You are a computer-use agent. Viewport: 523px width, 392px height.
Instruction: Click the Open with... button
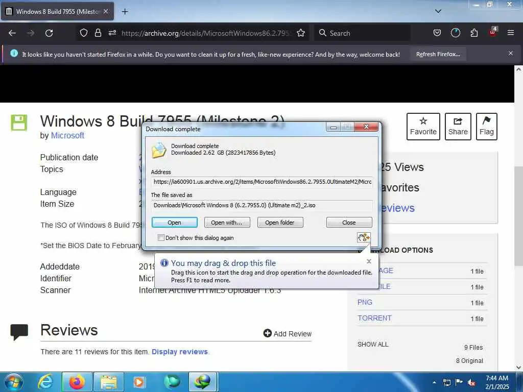pos(227,223)
